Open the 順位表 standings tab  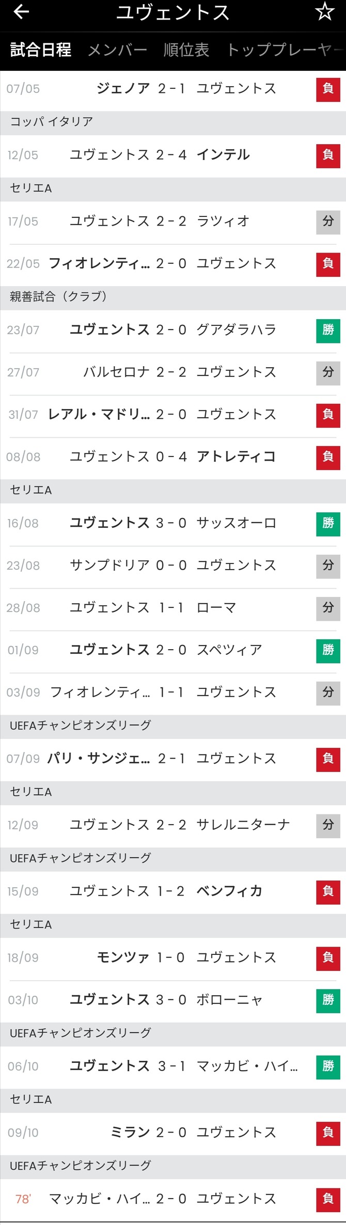[x=185, y=50]
